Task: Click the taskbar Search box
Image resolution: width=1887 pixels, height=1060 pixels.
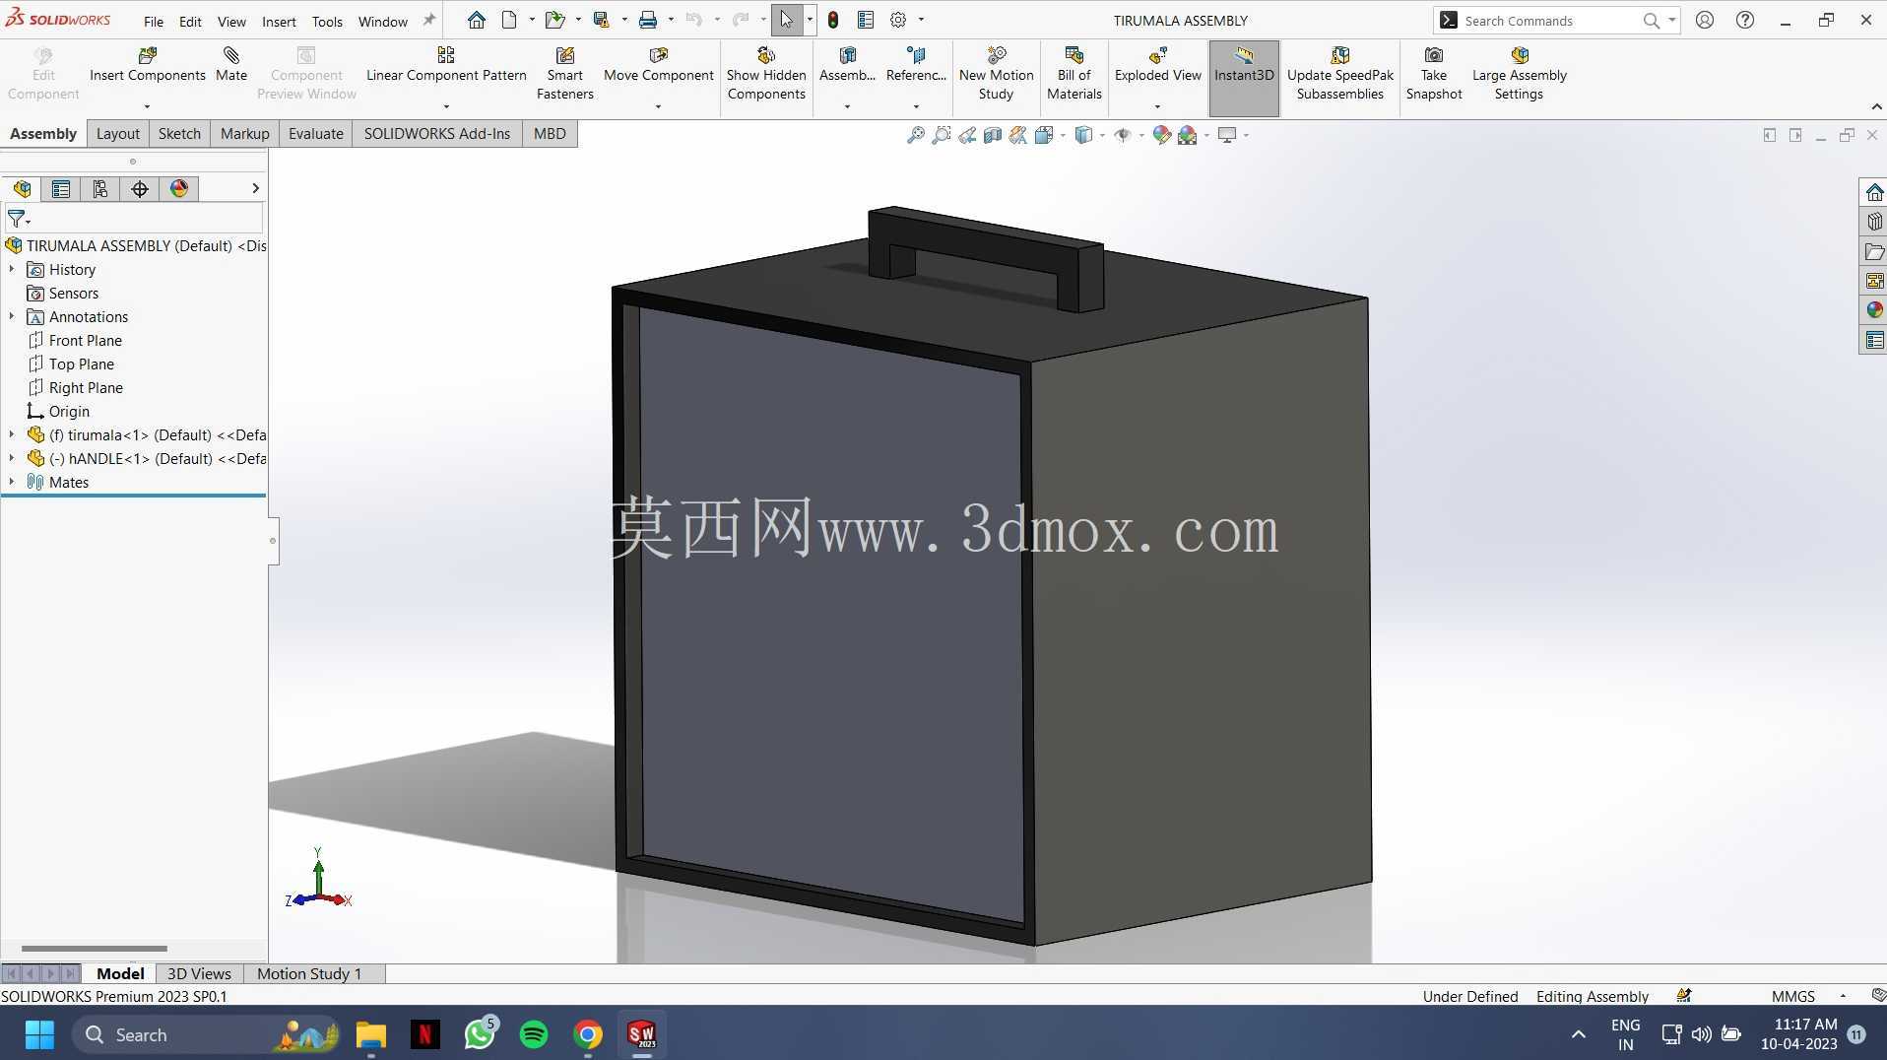Action: pyautogui.click(x=206, y=1034)
